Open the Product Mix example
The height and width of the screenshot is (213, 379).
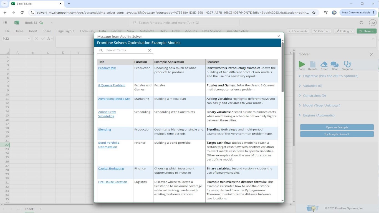pos(107,68)
